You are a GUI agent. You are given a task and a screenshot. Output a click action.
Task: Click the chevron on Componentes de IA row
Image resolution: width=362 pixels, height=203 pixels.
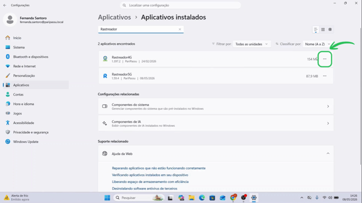pyautogui.click(x=328, y=124)
